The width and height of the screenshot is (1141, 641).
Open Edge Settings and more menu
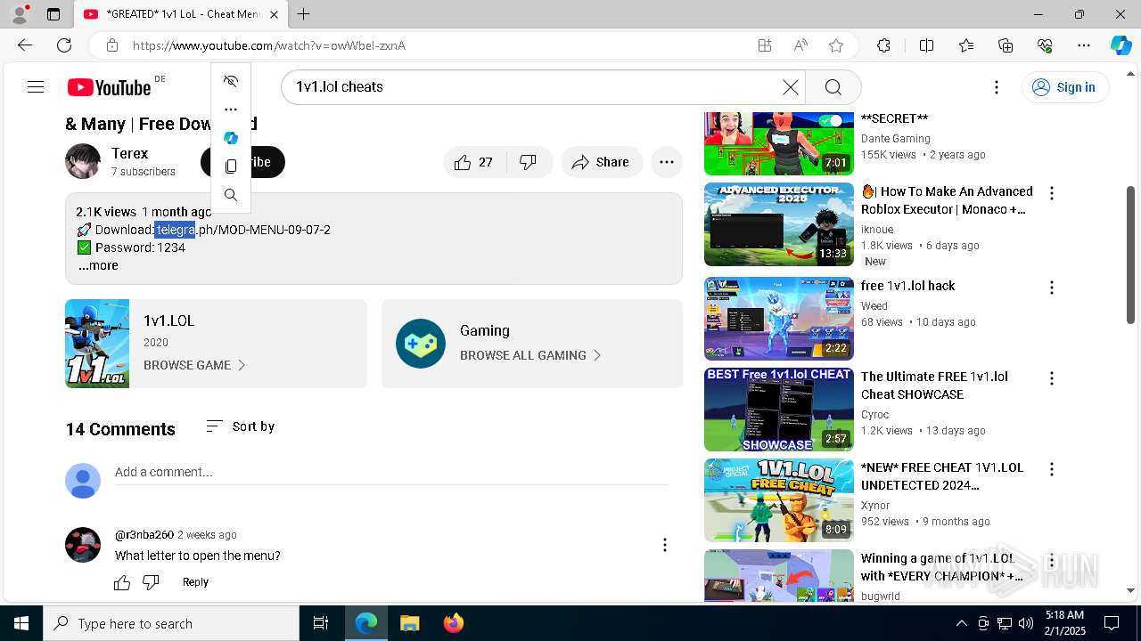pyautogui.click(x=1084, y=45)
